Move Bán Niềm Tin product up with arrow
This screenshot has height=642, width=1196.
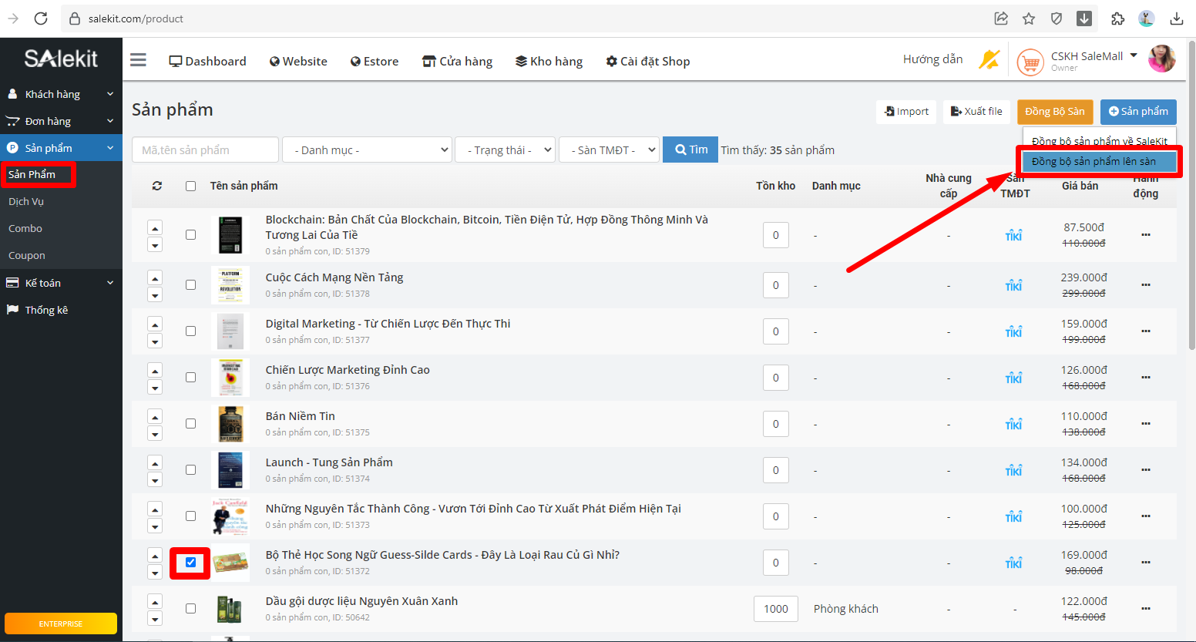pyautogui.click(x=155, y=417)
